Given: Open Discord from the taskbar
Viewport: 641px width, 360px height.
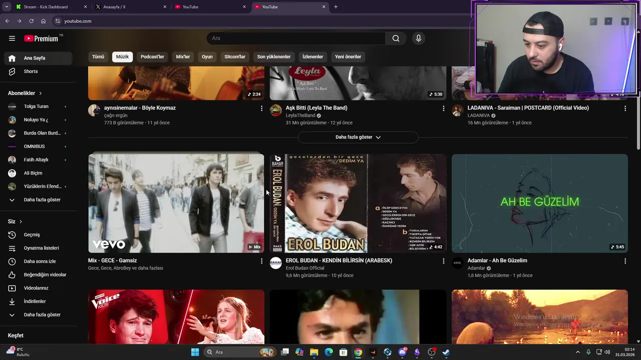Looking at the screenshot, I should coord(402,352).
